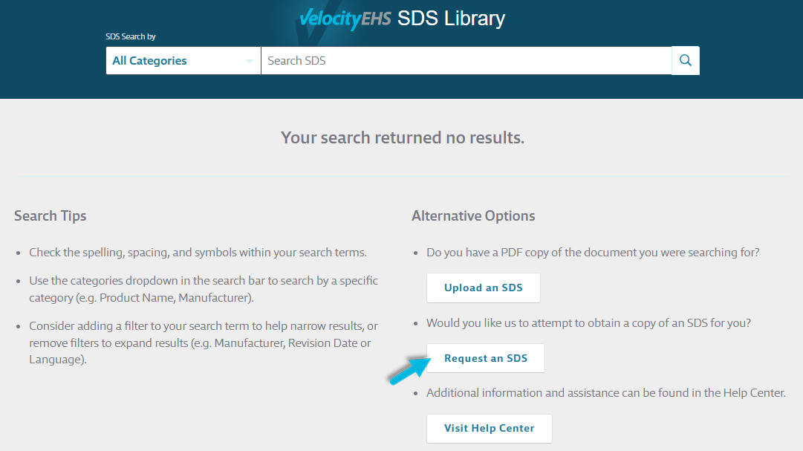Click the VelocityEHS logo
Image resolution: width=803 pixels, height=451 pixels.
344,19
